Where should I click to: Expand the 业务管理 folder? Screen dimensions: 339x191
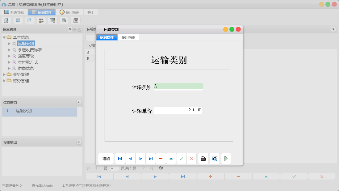tap(4, 74)
